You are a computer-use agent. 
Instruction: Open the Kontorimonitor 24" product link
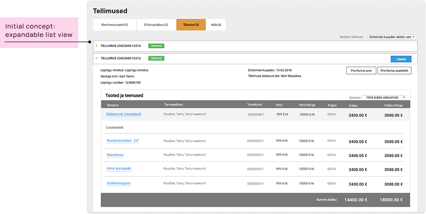(123, 141)
